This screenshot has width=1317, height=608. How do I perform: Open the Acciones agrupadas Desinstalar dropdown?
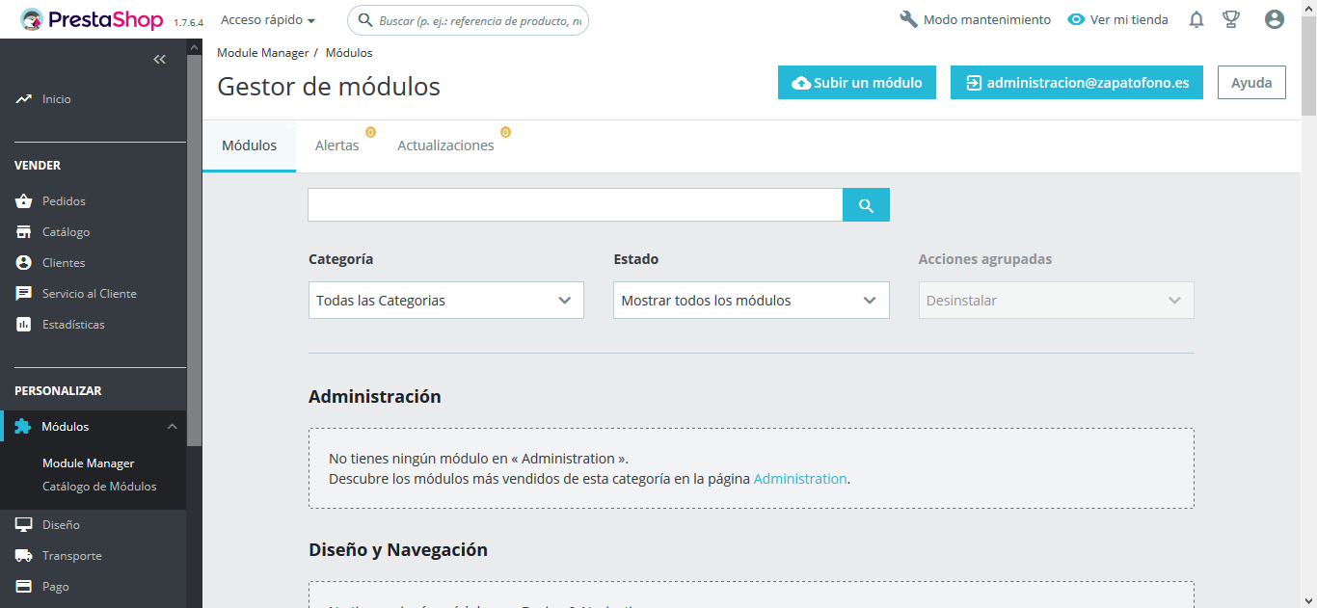pyautogui.click(x=1057, y=301)
